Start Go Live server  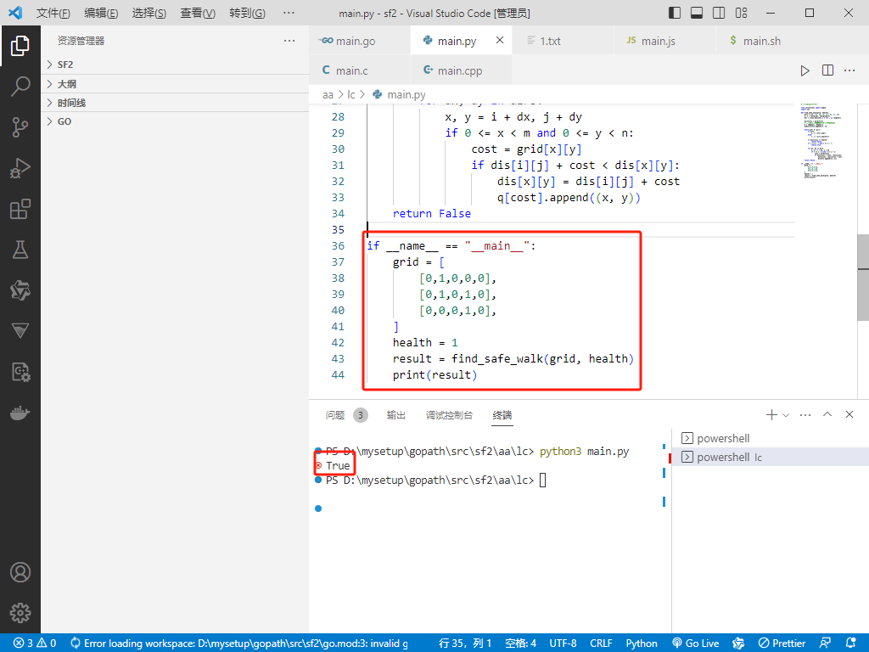696,644
